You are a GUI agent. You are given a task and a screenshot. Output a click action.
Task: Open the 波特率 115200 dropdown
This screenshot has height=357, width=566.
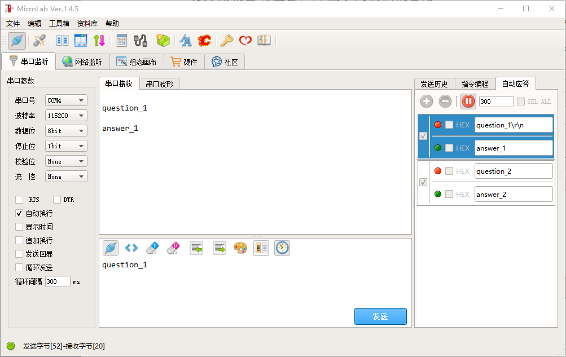pos(66,116)
